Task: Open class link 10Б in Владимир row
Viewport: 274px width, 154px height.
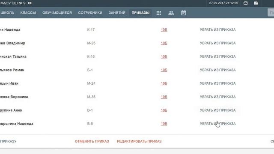Action: click(x=164, y=43)
